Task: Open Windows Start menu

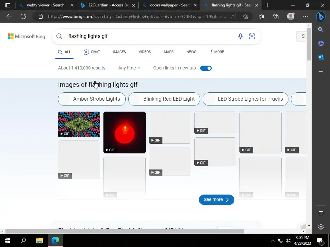Action: pyautogui.click(x=8, y=240)
